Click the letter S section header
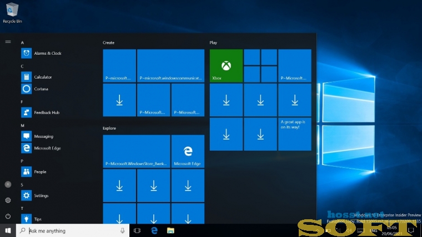This screenshot has height=237, width=422. pyautogui.click(x=22, y=185)
